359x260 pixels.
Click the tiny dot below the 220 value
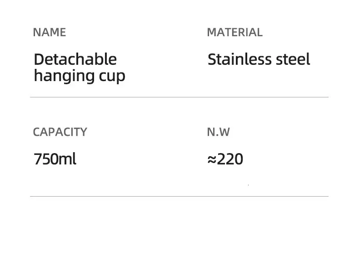[x=248, y=185]
